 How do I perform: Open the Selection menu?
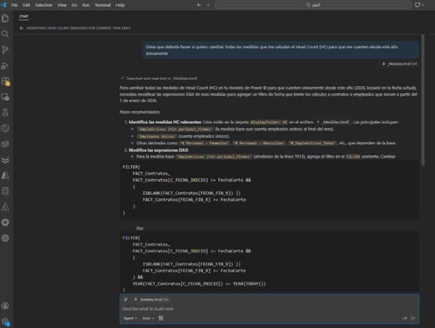point(44,5)
